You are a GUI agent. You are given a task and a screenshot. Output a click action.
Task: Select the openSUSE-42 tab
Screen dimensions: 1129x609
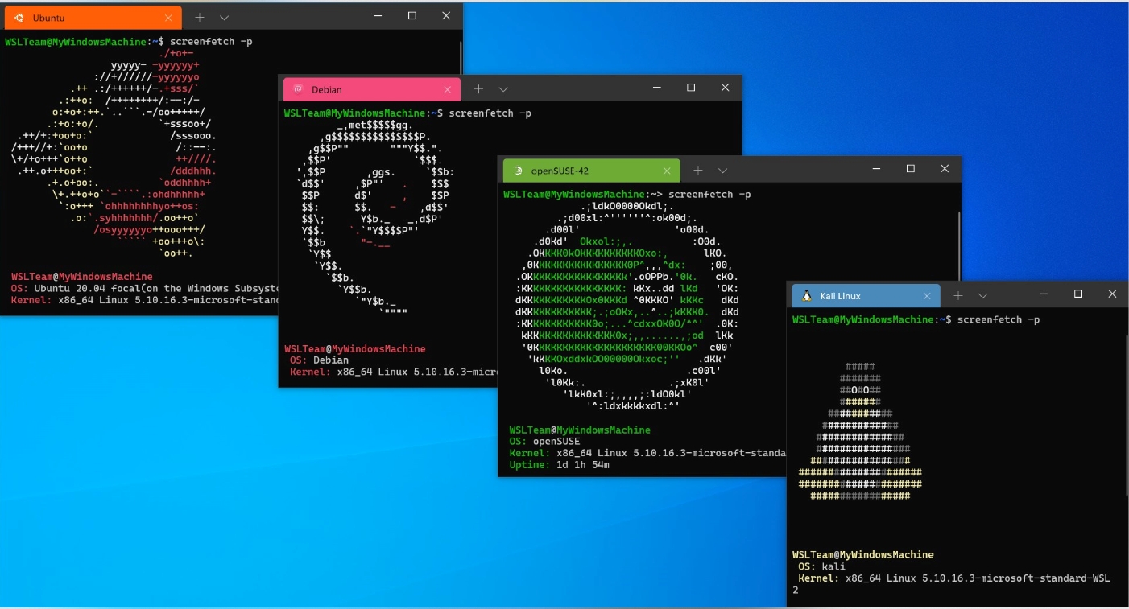tap(591, 171)
